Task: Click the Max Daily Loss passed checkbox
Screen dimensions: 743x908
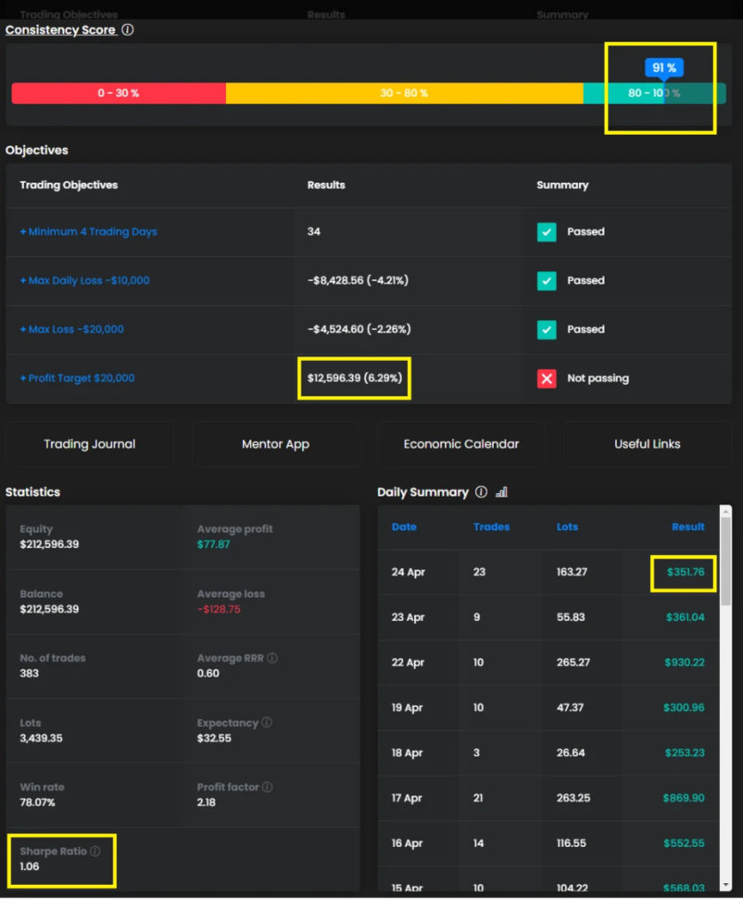Action: coord(546,281)
